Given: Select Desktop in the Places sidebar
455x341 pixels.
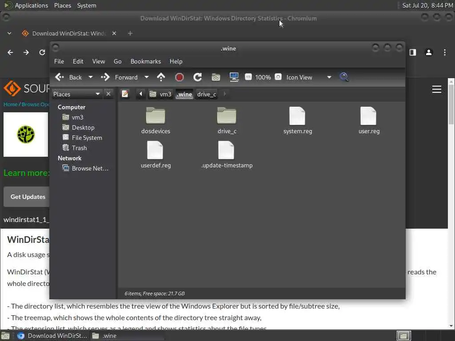Looking at the screenshot, I should pos(78,127).
